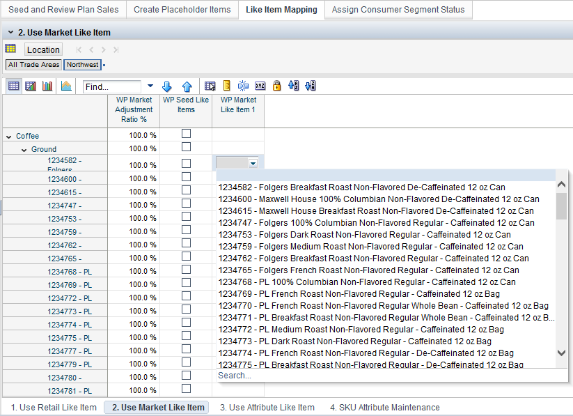Check Seed Like Items for 1234615

point(187,190)
